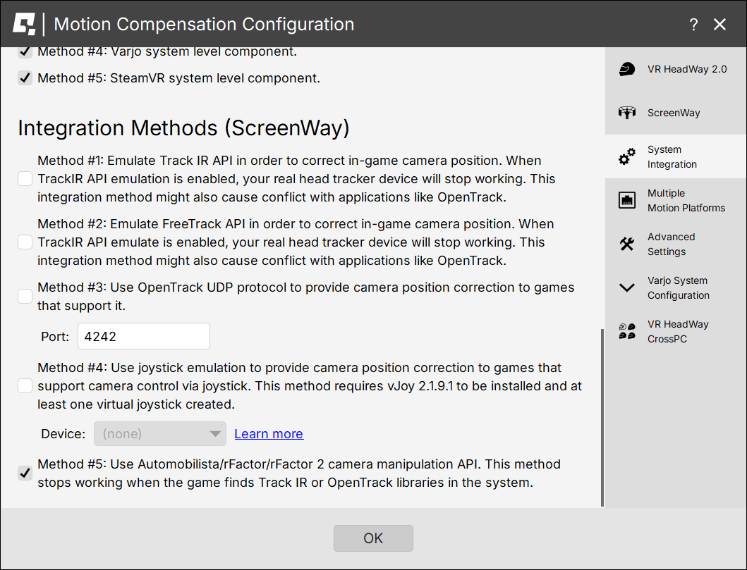Screen dimensions: 747x570
Task: Open the Learn more link
Action: tap(269, 434)
